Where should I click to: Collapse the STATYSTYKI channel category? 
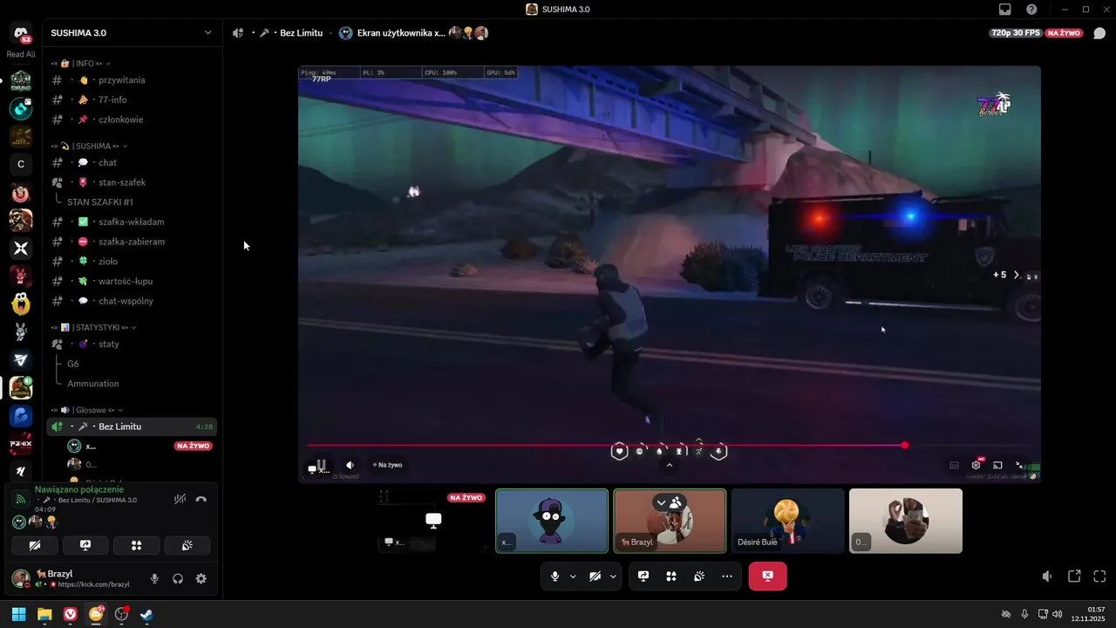[x=93, y=327]
